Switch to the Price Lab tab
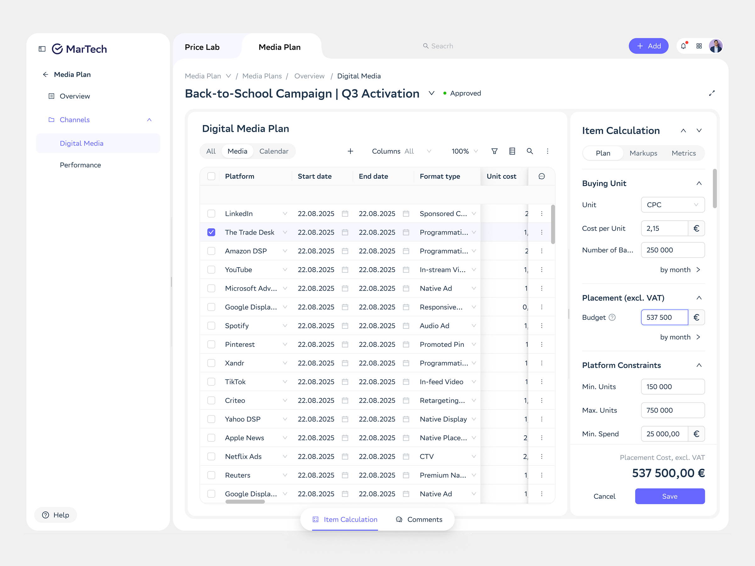This screenshot has height=566, width=755. (202, 47)
